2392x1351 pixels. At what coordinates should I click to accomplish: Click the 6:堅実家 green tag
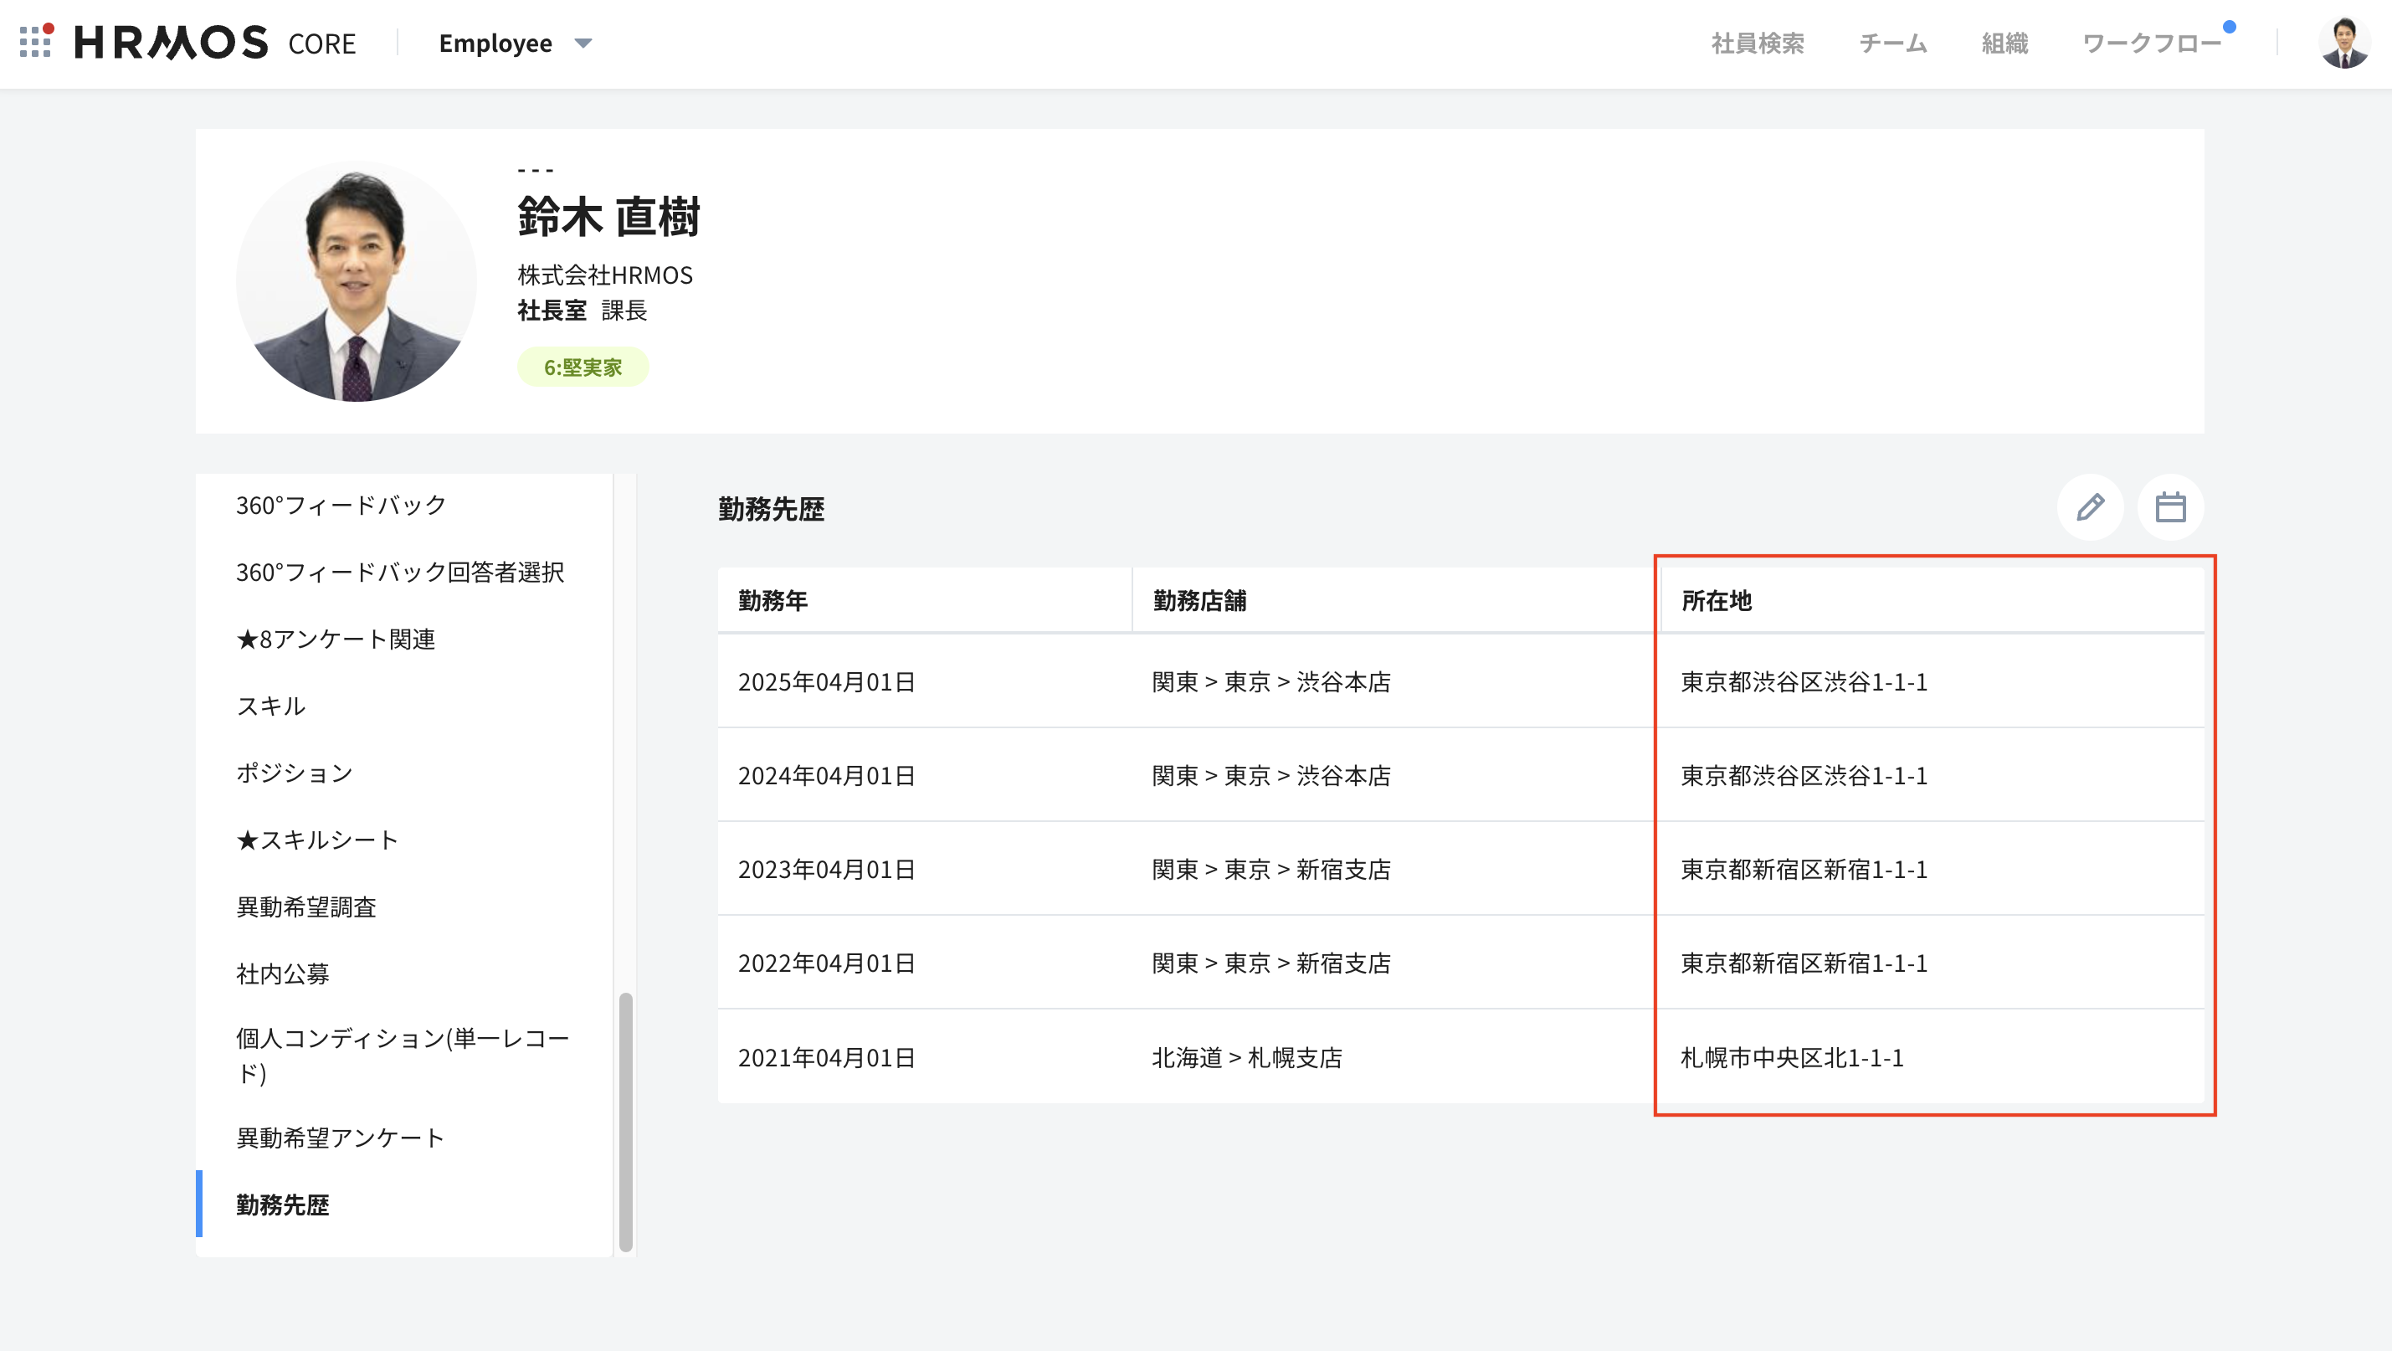pos(583,367)
